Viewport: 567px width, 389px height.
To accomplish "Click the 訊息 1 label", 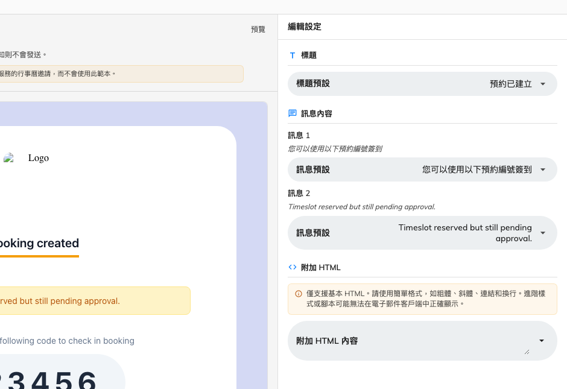I will [x=299, y=136].
